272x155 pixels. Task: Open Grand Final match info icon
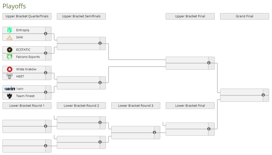(263, 95)
